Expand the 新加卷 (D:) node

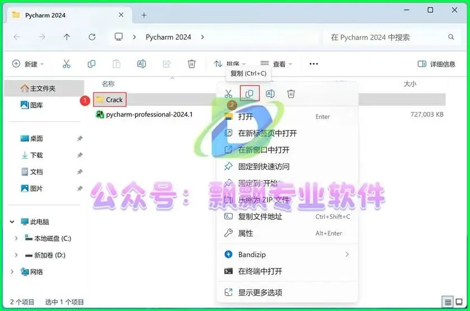coord(16,255)
